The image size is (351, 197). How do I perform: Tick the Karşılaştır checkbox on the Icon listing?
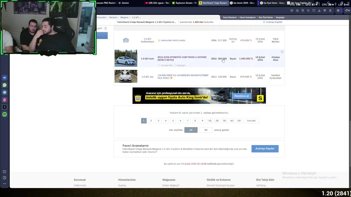(x=175, y=65)
